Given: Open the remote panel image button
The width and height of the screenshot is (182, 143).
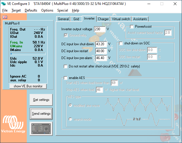Looking at the screenshot, I should [x=41, y=129].
